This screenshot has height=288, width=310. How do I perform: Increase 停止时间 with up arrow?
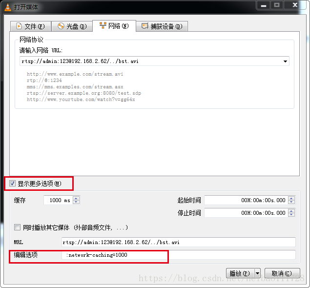pos(291,211)
